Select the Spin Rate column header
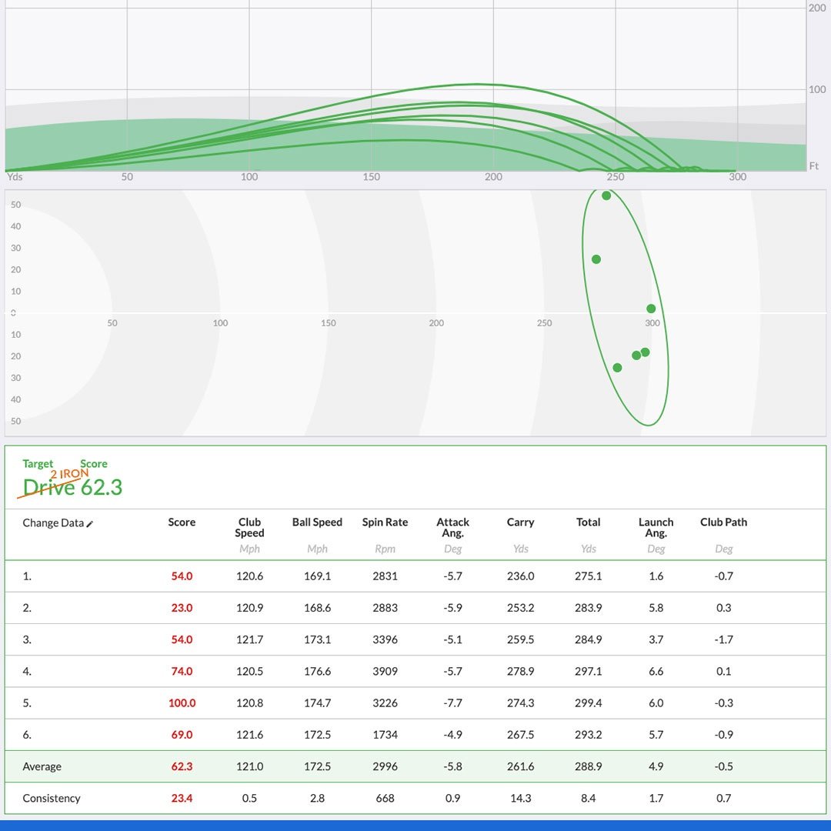 385,522
